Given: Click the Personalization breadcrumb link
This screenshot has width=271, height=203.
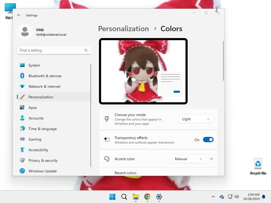Looking at the screenshot, I should (123, 29).
